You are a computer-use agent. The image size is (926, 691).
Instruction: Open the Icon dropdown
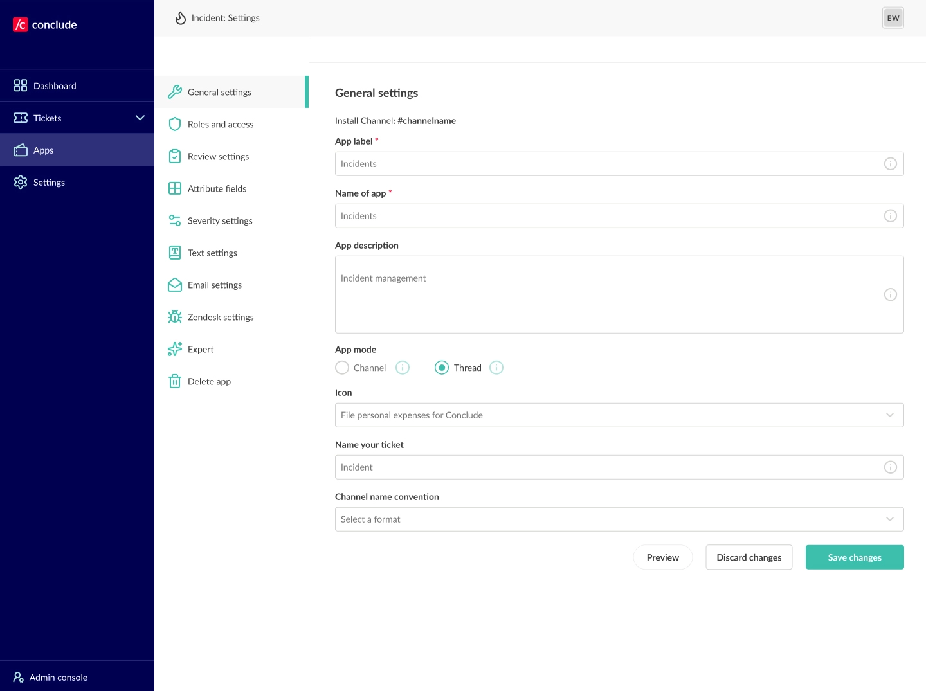point(619,415)
